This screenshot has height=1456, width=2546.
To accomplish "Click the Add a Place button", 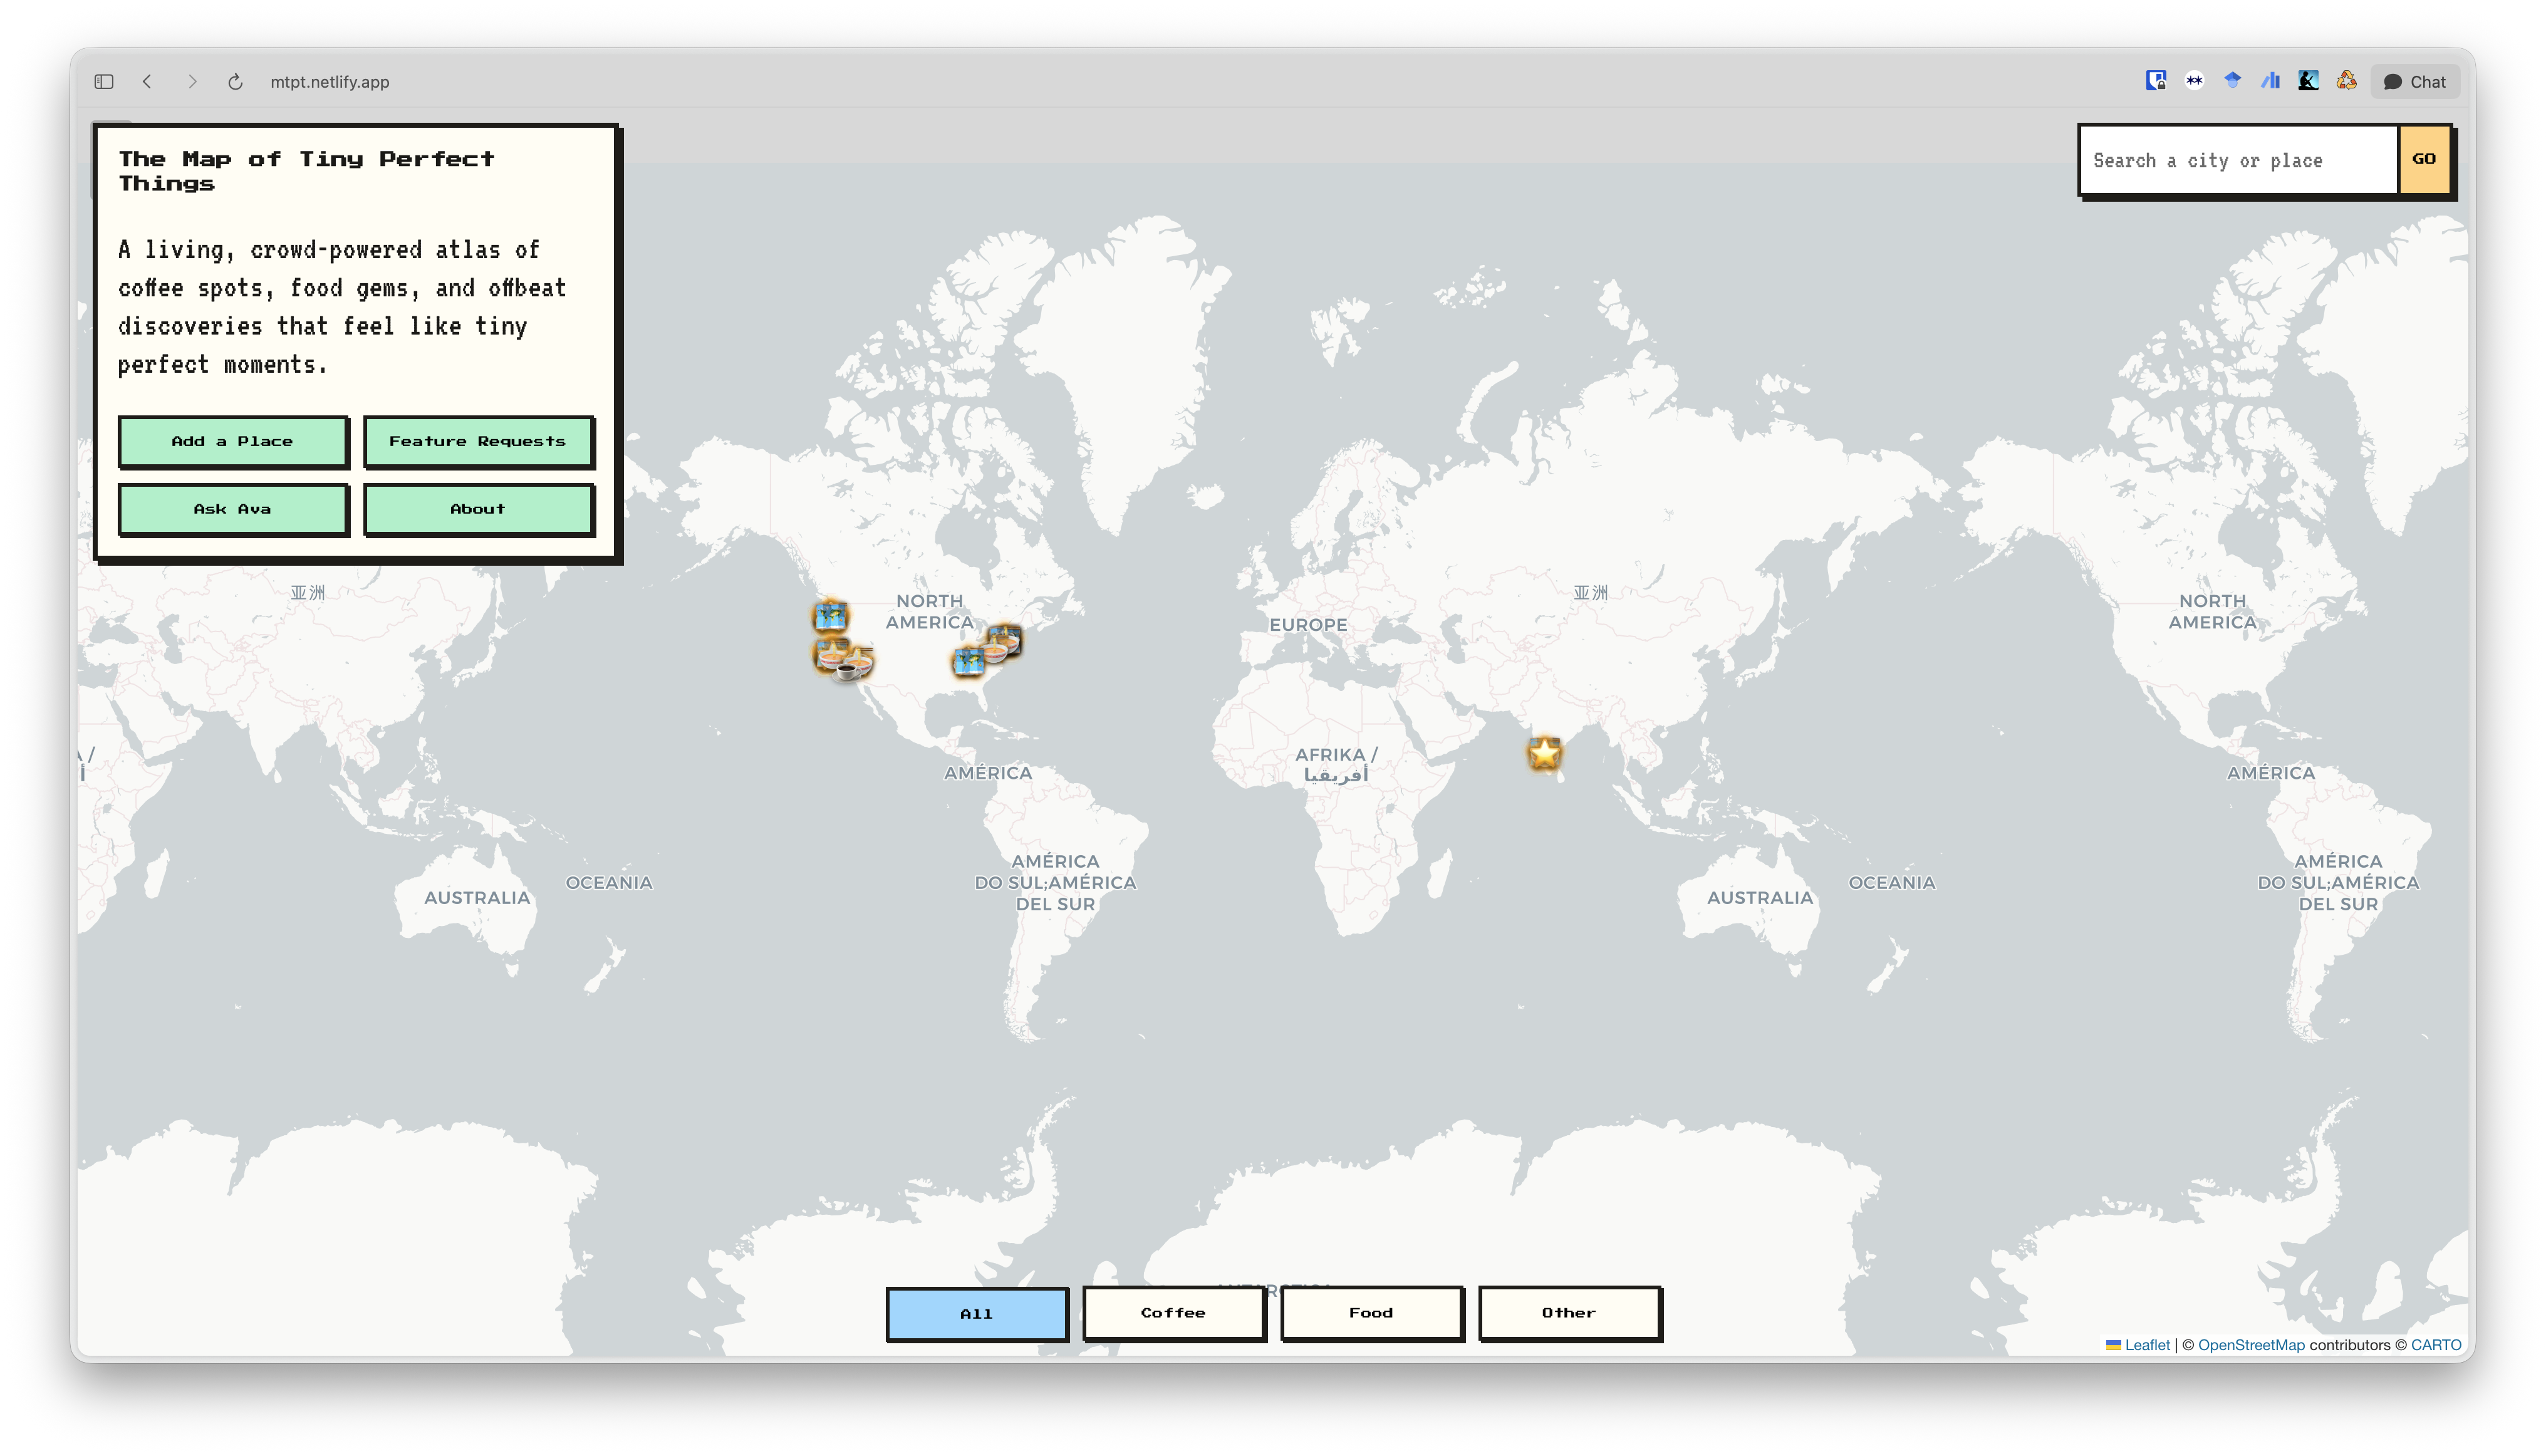I will 233,441.
